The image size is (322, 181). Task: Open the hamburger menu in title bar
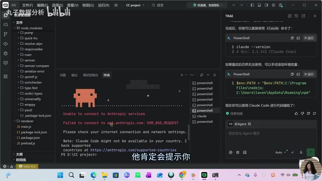pos(116,5)
